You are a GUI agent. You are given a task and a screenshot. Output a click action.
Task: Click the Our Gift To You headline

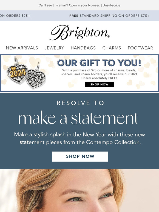(x=99, y=63)
